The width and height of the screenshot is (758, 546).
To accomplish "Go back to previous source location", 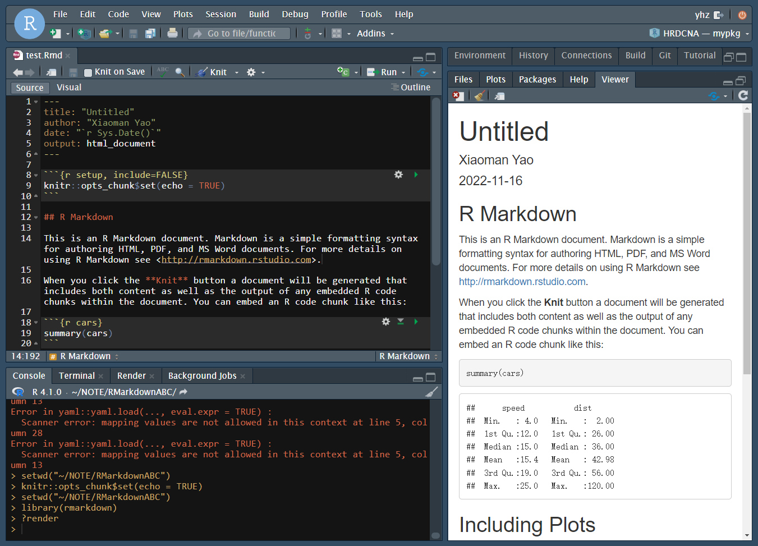I will 18,72.
